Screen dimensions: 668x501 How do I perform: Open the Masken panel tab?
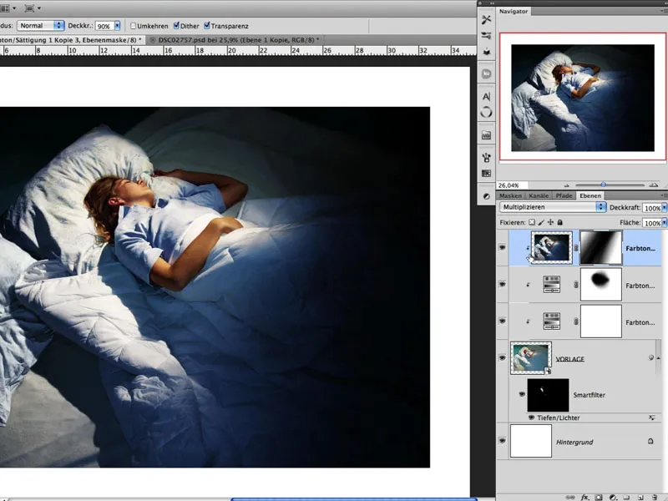point(510,195)
